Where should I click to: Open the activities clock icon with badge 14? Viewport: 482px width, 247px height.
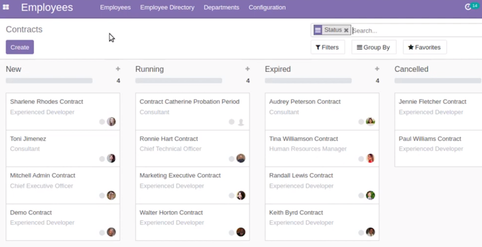(468, 7)
